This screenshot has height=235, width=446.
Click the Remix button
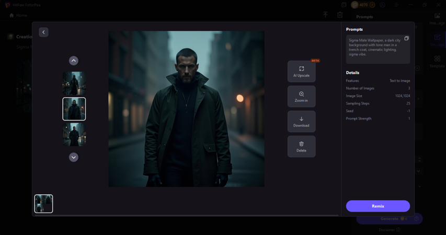point(378,206)
